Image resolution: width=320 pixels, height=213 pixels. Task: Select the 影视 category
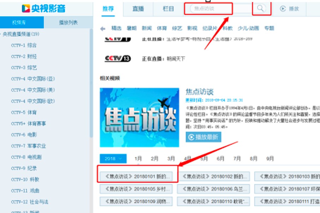[x=192, y=28]
